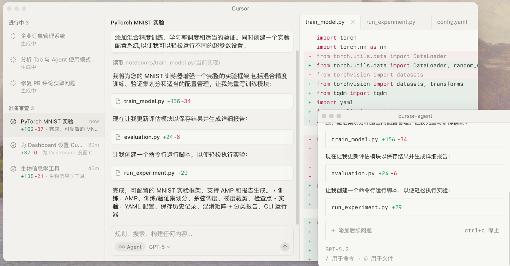The height and width of the screenshot is (266, 510).
Task: Click the +37 -0 diff summary in the sidebar
Action: click(x=29, y=153)
